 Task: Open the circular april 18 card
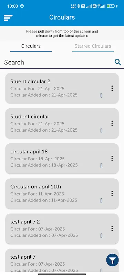tap(62, 159)
